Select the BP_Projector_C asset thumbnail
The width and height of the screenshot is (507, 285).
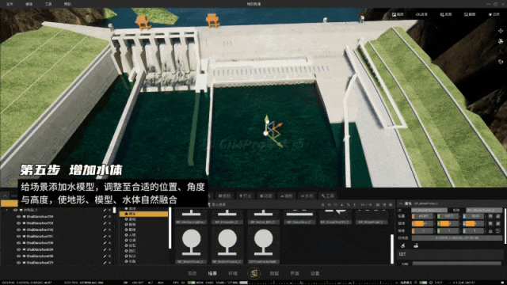(x=227, y=216)
